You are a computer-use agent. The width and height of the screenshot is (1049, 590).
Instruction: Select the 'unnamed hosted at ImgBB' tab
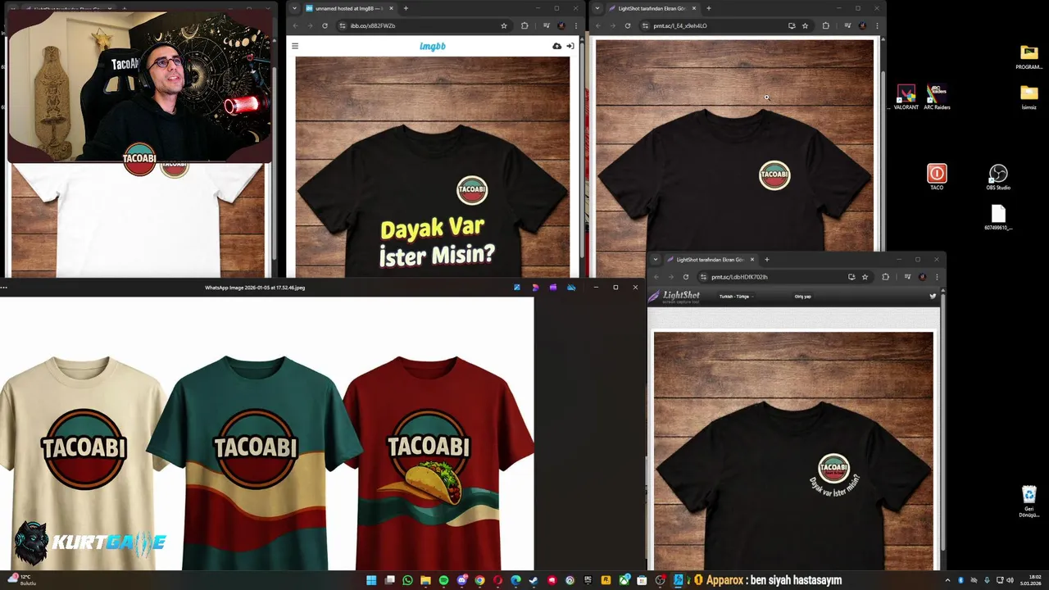[x=350, y=8]
